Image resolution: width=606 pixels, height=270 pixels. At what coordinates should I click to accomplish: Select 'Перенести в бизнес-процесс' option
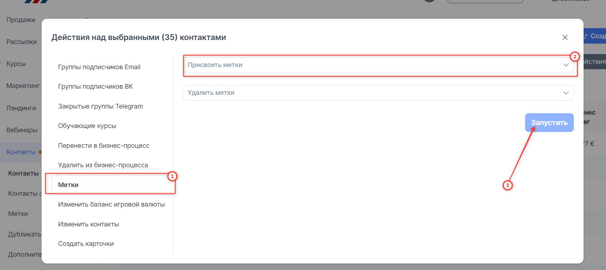(x=104, y=146)
